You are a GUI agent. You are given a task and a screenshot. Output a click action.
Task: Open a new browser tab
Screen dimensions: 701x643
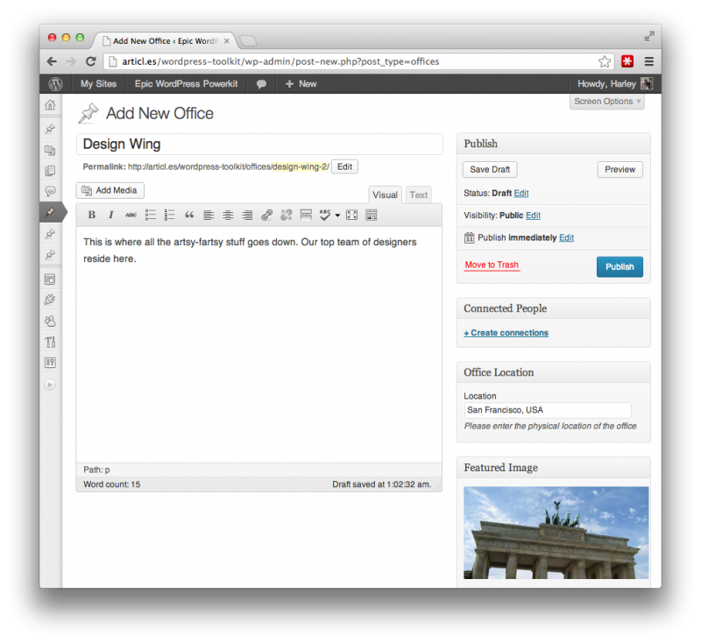248,41
